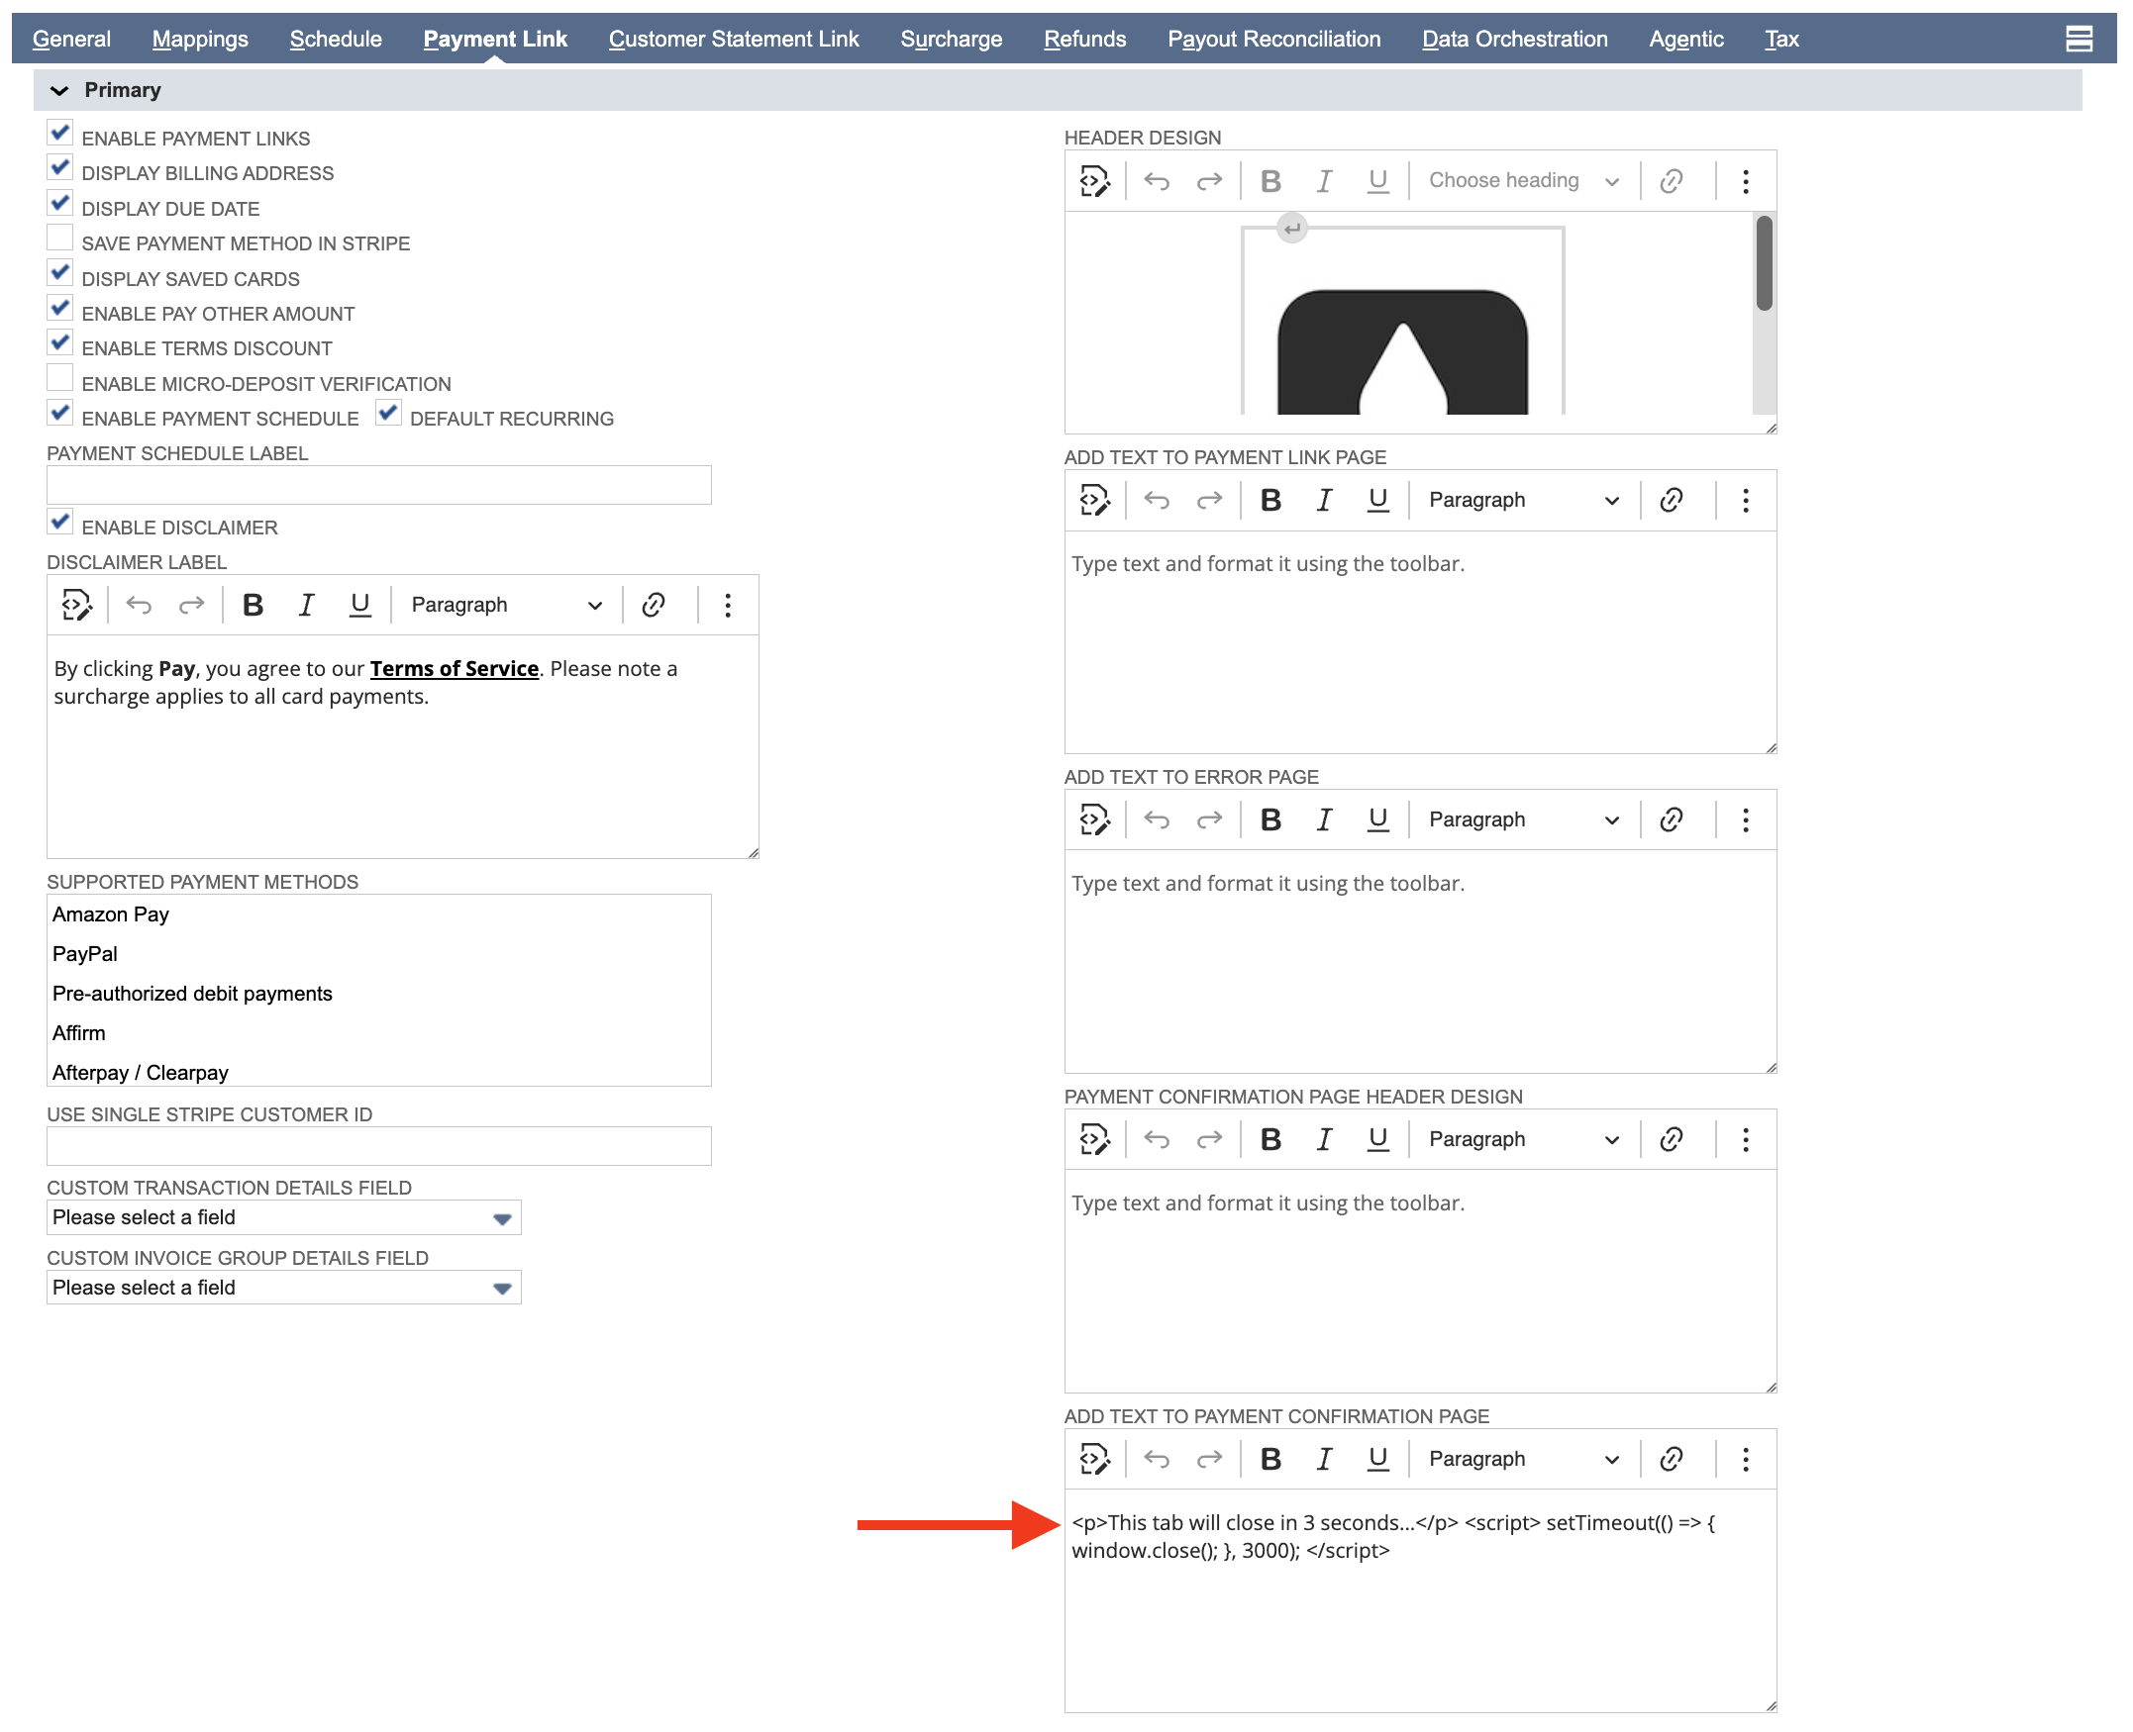Uncheck Enable Payment Links
This screenshot has width=2133, height=1732.
59,134
